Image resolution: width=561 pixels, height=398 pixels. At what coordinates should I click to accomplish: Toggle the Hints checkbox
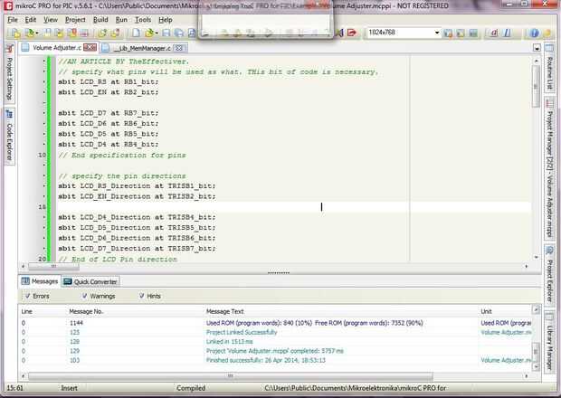click(142, 296)
